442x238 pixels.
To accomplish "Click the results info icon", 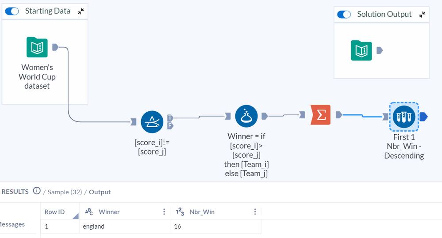I will coord(36,191).
